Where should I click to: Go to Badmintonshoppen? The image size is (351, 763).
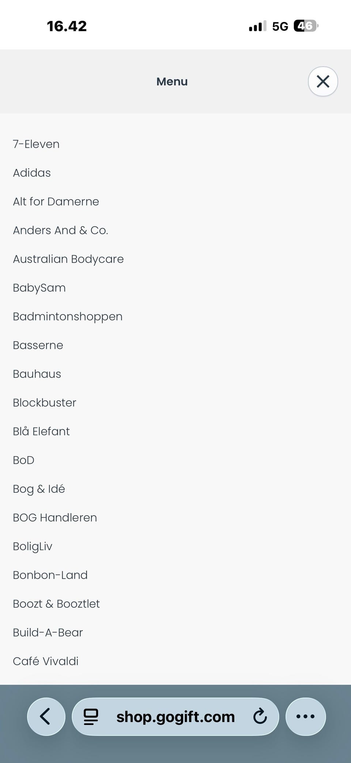[68, 316]
